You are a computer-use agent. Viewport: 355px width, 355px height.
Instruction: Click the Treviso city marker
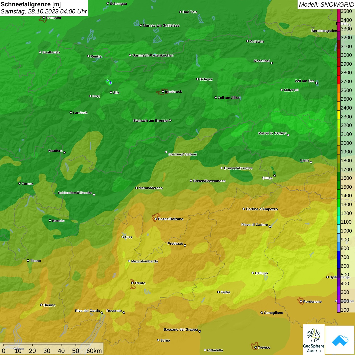point(256,347)
